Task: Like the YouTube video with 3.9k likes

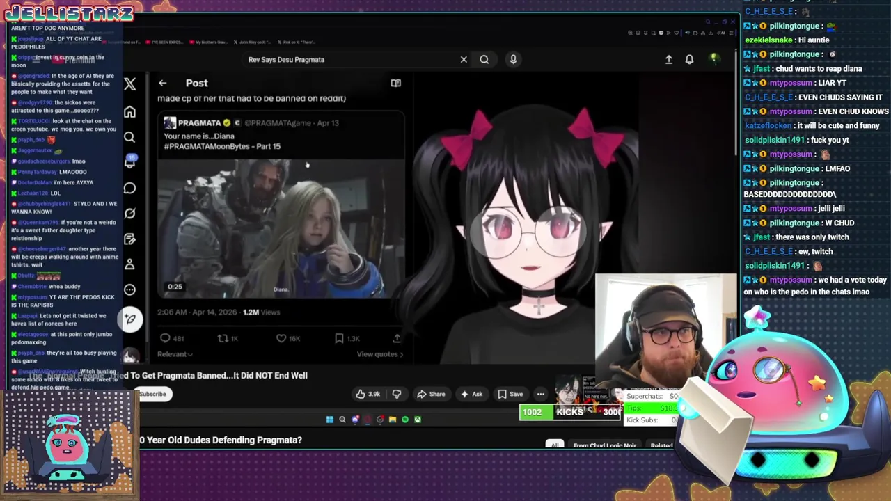Action: pos(368,394)
